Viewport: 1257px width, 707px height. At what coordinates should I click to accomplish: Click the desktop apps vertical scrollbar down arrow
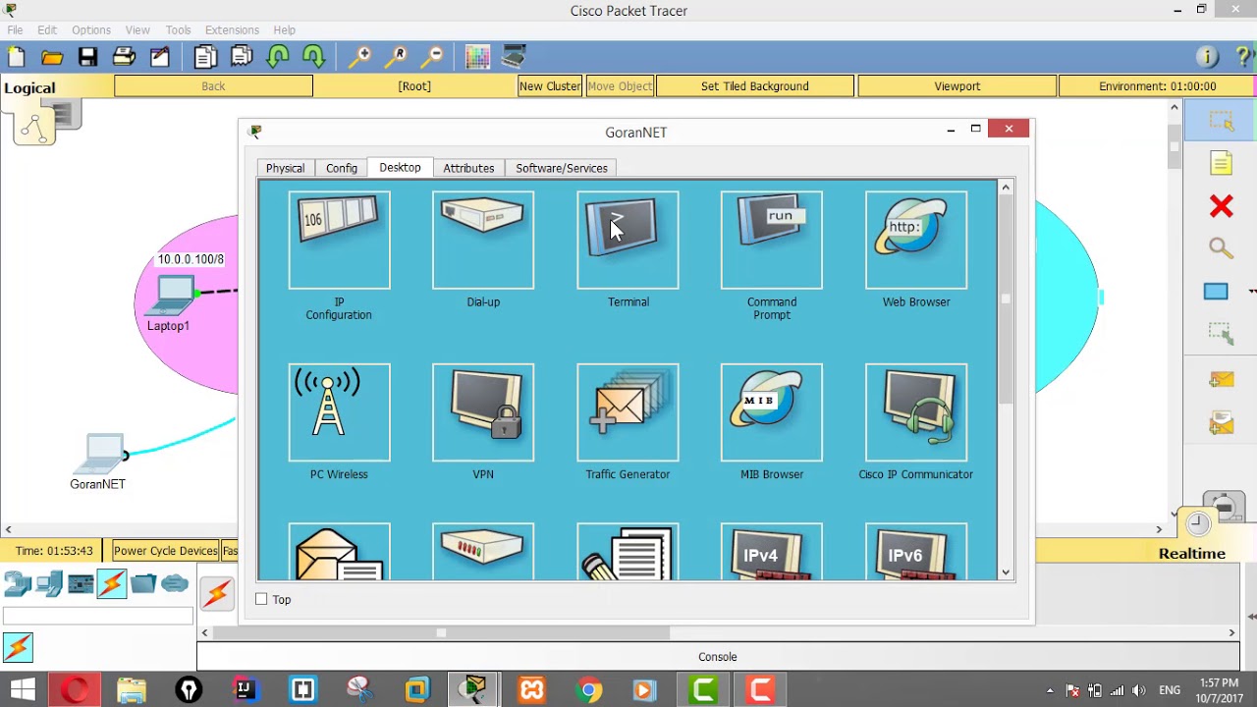tap(1006, 572)
